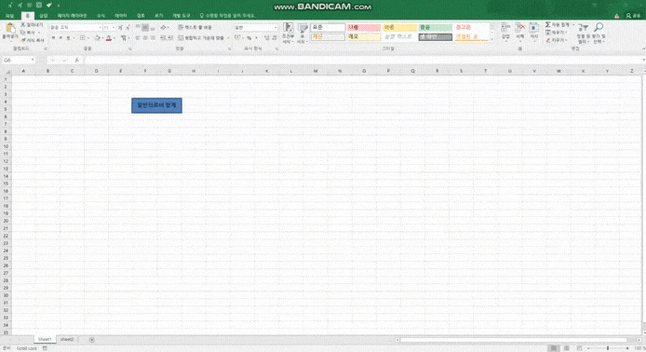
Task: Open the Developer ribbon tab
Action: pyautogui.click(x=182, y=16)
